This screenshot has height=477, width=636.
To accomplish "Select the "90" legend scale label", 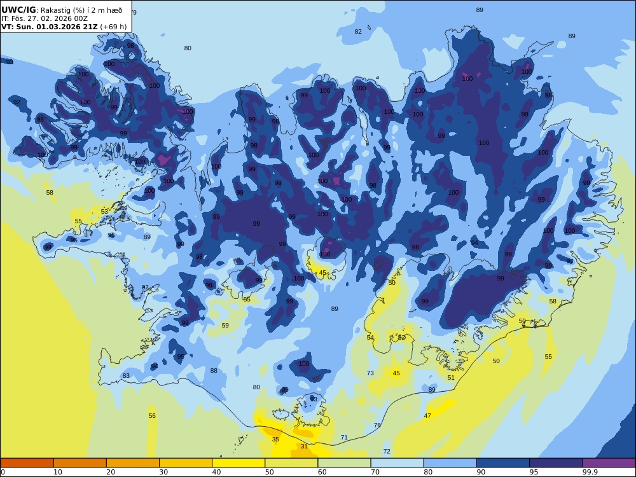I will click(x=481, y=472).
